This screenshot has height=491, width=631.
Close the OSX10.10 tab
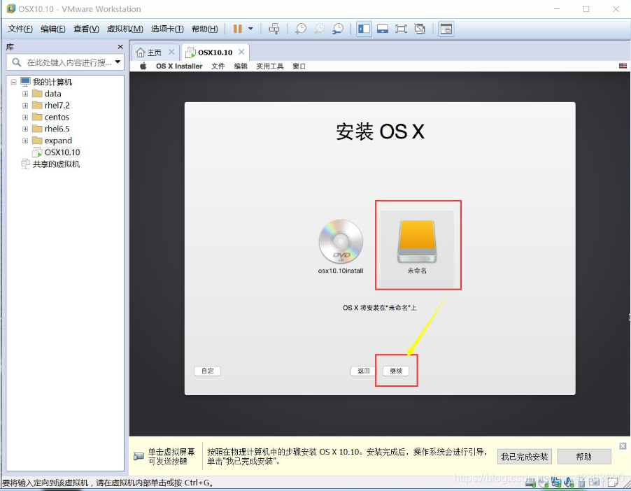point(241,52)
